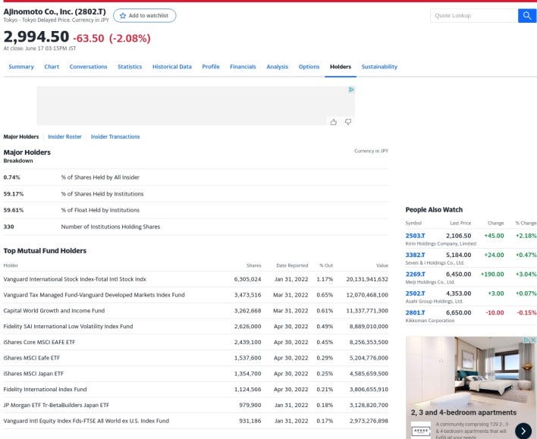Screen dimensions: 537x439
Task: Click Capital World Growth and Income Fund
Action: (x=54, y=311)
